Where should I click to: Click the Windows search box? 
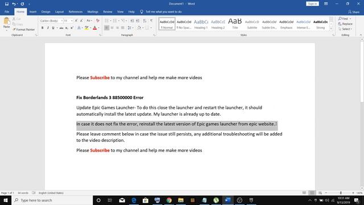pyautogui.click(x=52, y=200)
